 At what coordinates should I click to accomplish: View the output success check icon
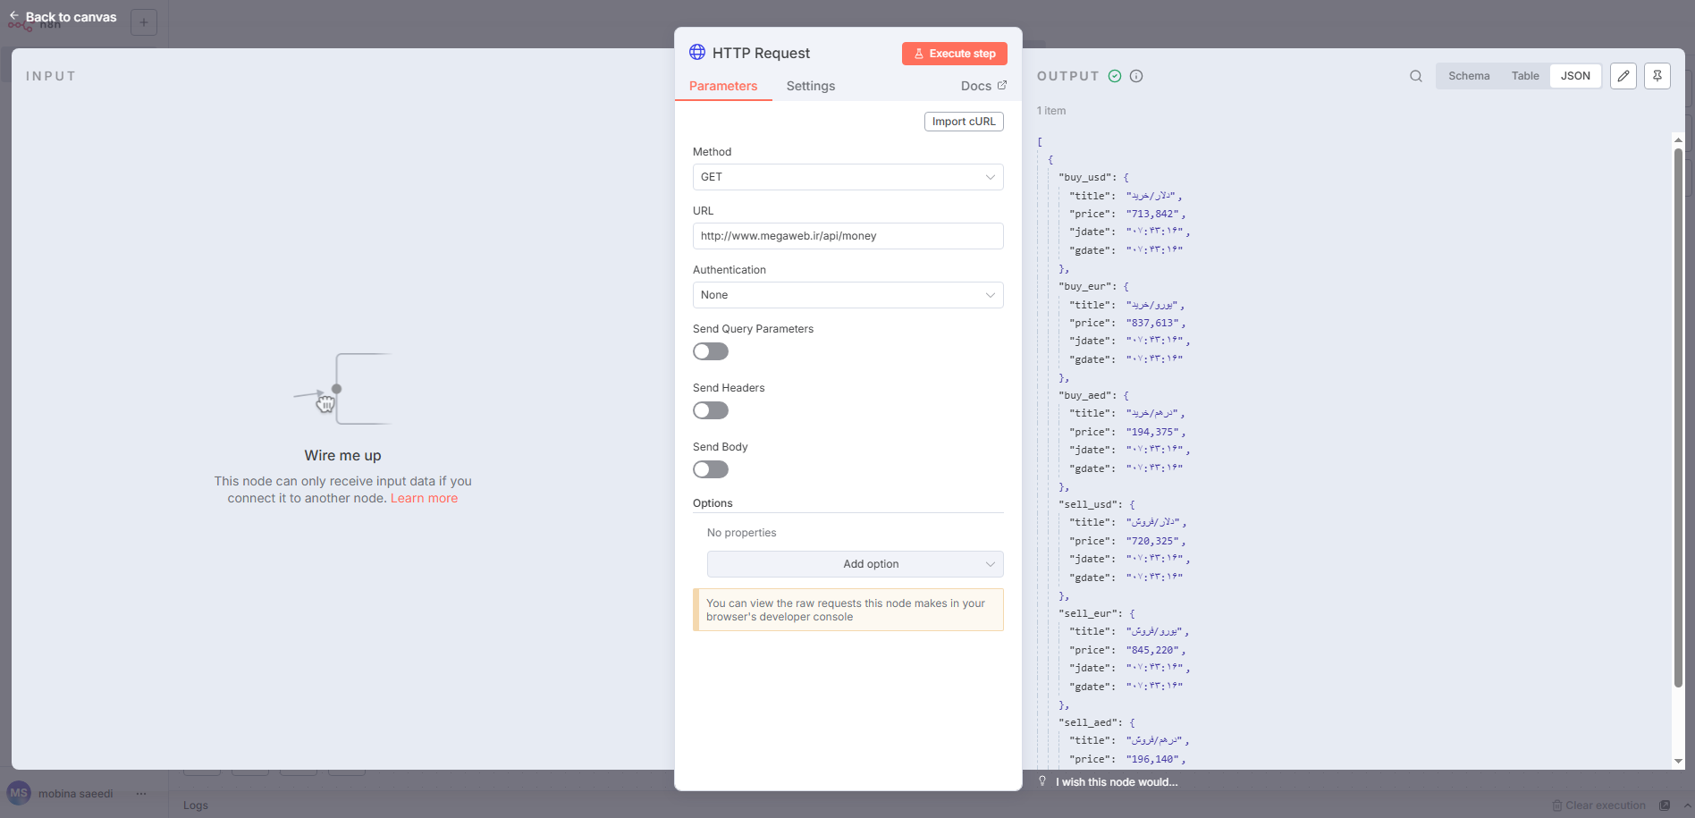[x=1114, y=76]
